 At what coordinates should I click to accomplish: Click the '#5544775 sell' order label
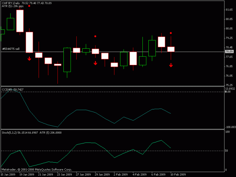click(x=11, y=49)
